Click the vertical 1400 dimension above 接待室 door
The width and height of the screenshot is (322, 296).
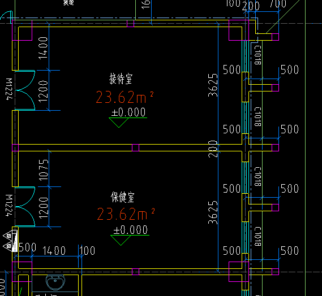point(43,48)
